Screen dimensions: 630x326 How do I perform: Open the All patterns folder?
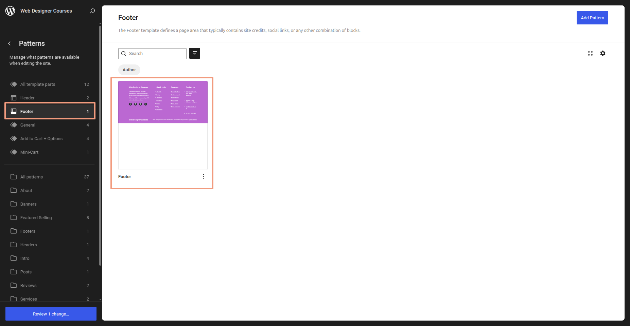click(32, 177)
